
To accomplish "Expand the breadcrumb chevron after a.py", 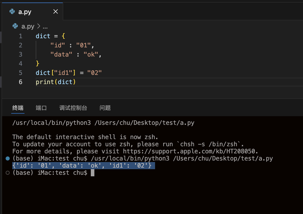I will pos(39,26).
